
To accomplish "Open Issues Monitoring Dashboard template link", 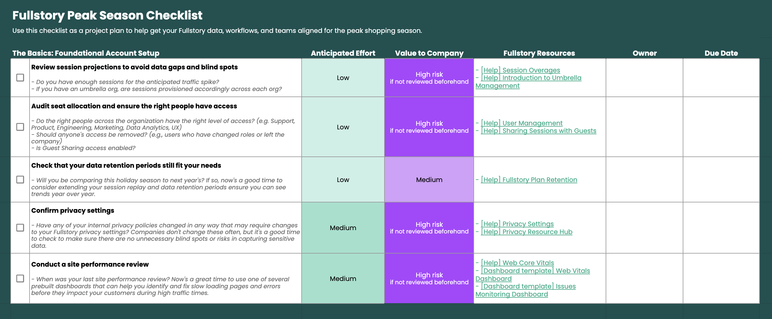I will pos(528,286).
